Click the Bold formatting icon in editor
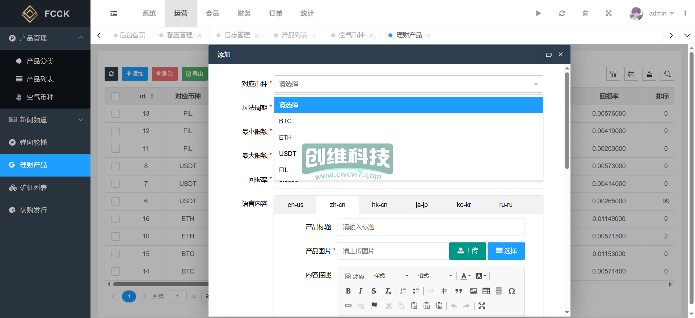Image resolution: width=695 pixels, height=318 pixels. pos(348,291)
